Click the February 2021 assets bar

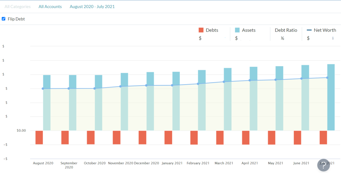[202, 100]
